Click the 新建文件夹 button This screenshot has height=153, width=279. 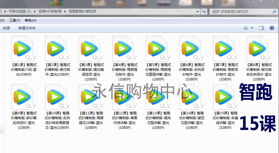(27, 28)
